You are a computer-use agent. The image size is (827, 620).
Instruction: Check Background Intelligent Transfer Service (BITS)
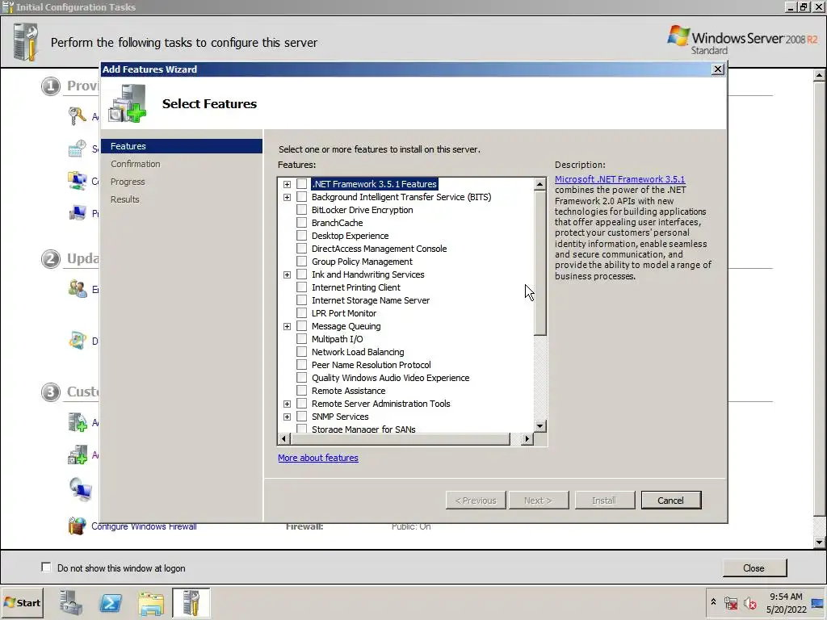[x=302, y=197]
